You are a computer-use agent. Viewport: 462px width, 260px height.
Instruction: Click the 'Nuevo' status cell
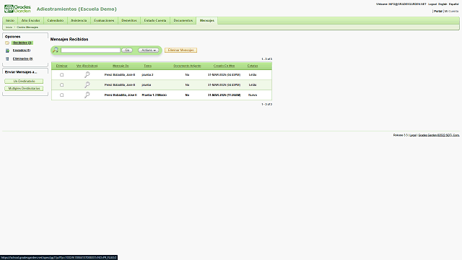tap(253, 95)
